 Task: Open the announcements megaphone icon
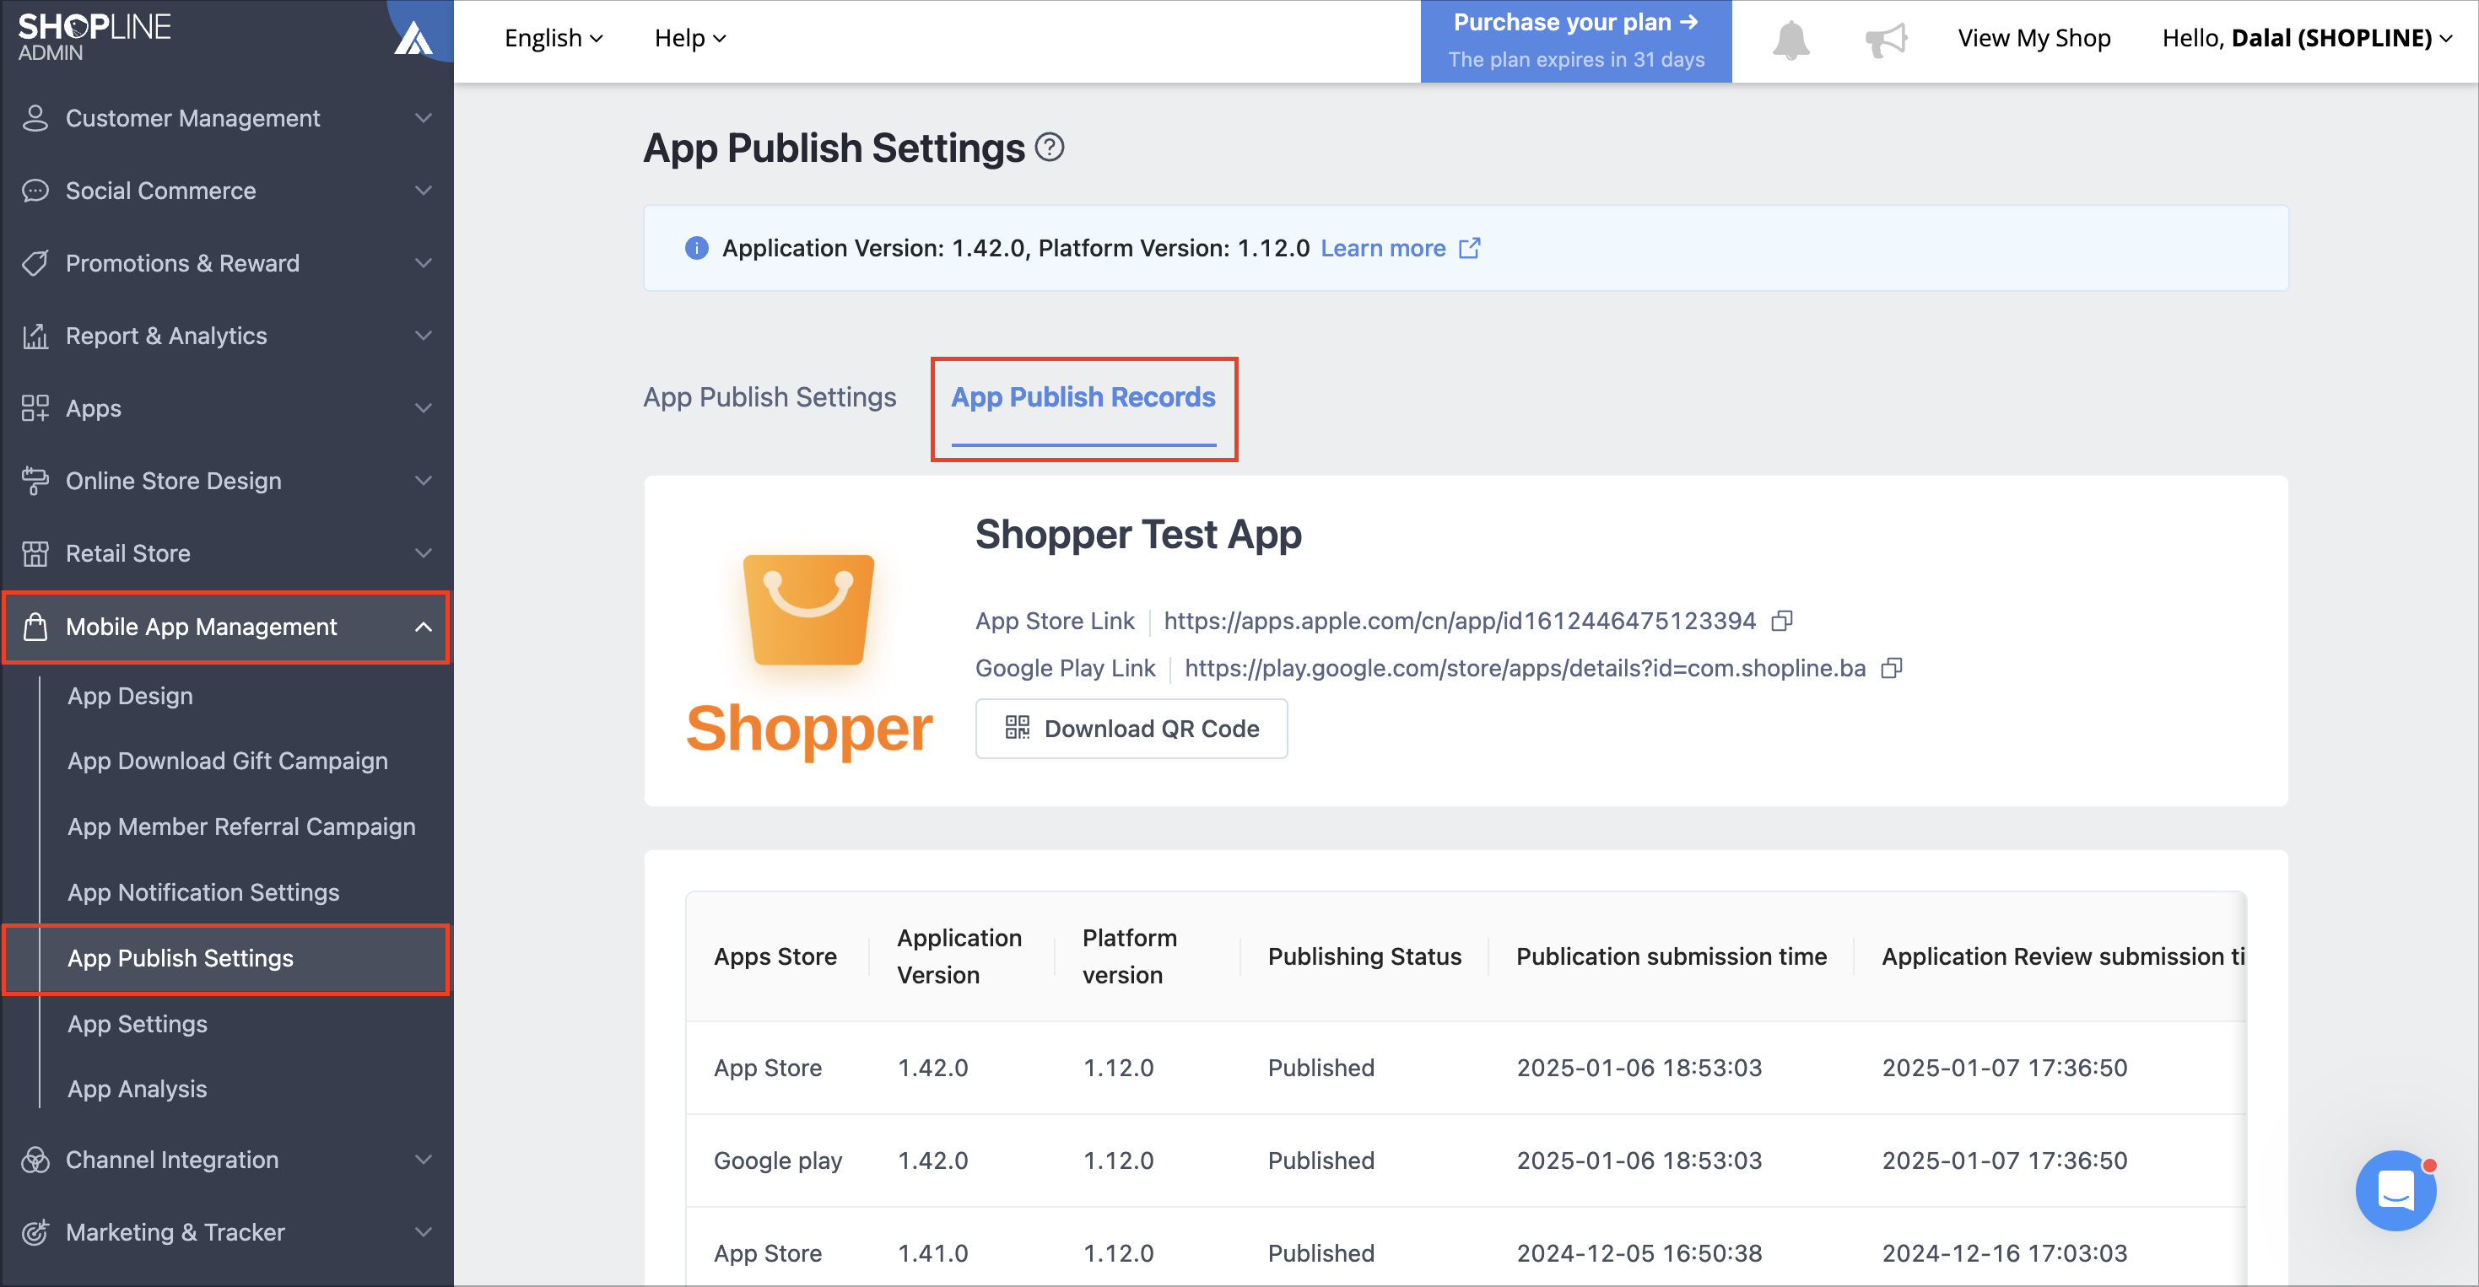(x=1885, y=40)
